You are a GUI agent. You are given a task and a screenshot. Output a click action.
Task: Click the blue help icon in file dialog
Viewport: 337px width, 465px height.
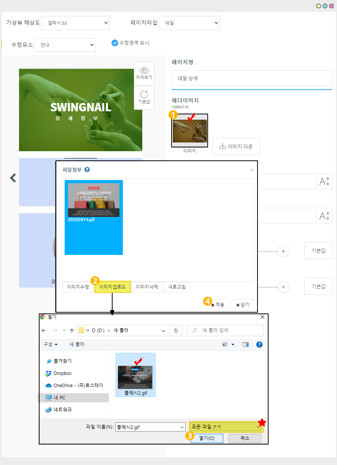pyautogui.click(x=259, y=345)
